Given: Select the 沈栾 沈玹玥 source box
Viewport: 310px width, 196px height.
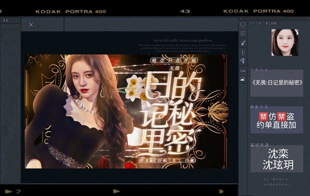Looking at the screenshot, I should click(x=277, y=159).
